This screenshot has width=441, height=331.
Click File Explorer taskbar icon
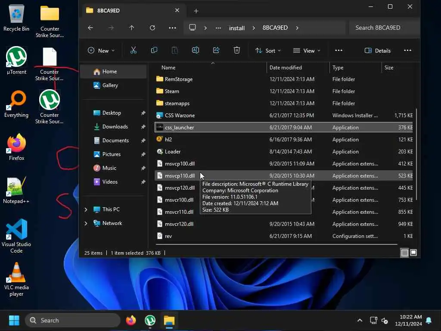pos(169,320)
